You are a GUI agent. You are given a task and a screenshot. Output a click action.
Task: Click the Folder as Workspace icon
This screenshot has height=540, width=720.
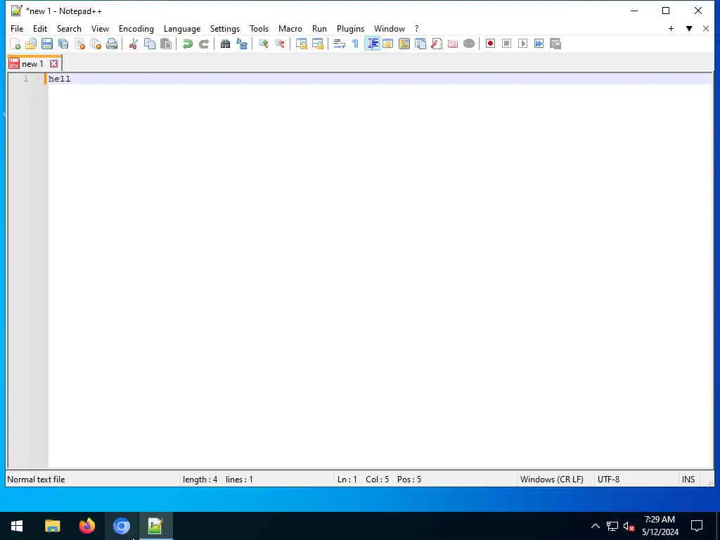(x=453, y=44)
